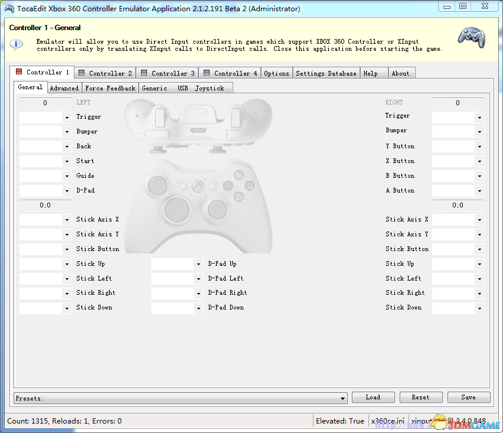503x433 pixels.
Task: Click the "Elevated: True" status entry
Action: tap(339, 421)
